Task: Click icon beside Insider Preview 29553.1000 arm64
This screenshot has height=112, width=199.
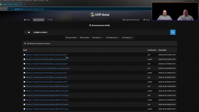Action: coord(24,59)
